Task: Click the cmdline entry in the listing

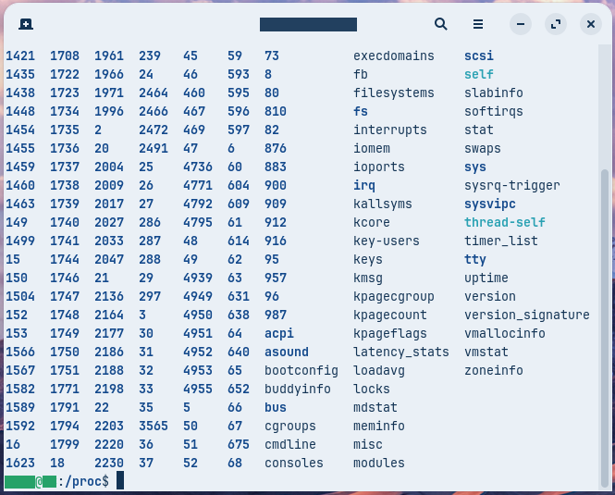Action: pyautogui.click(x=290, y=444)
